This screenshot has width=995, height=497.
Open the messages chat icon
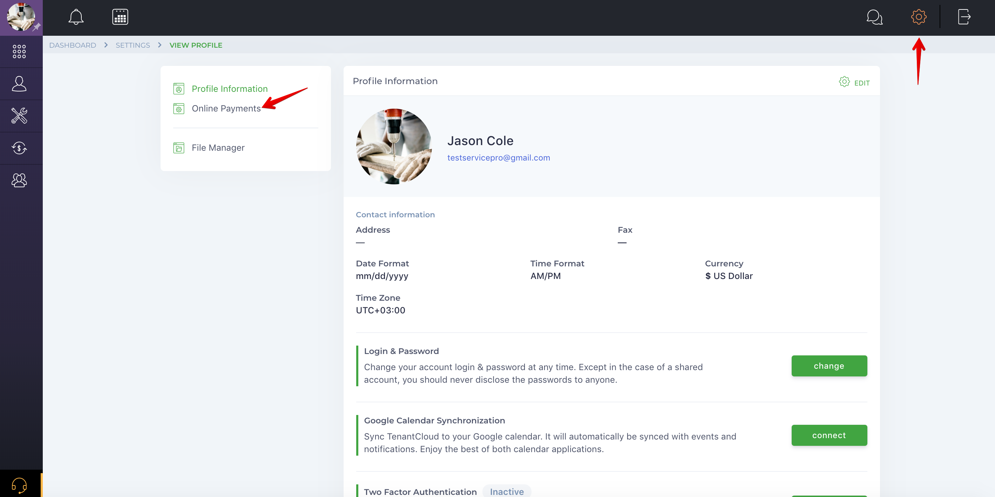click(874, 17)
